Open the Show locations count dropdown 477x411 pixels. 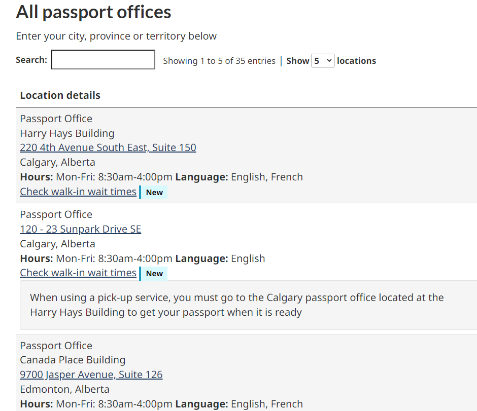tap(323, 61)
